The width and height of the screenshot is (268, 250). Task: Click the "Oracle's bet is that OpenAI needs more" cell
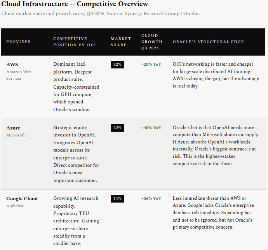pyautogui.click(x=216, y=145)
